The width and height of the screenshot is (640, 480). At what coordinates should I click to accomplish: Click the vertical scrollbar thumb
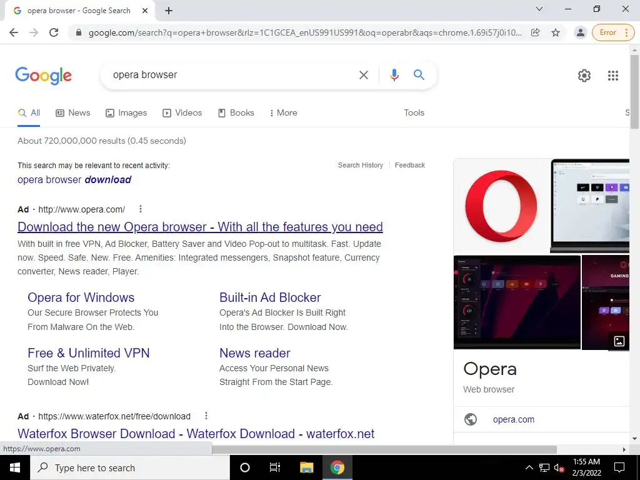click(x=634, y=91)
